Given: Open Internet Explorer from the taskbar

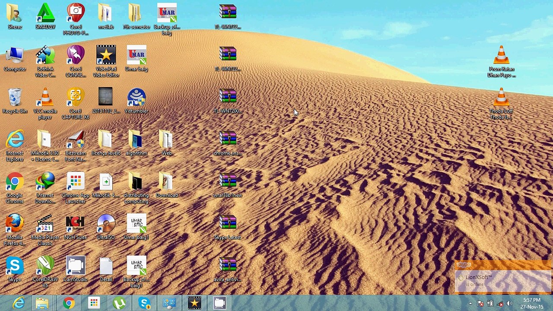Looking at the screenshot, I should pos(18,303).
